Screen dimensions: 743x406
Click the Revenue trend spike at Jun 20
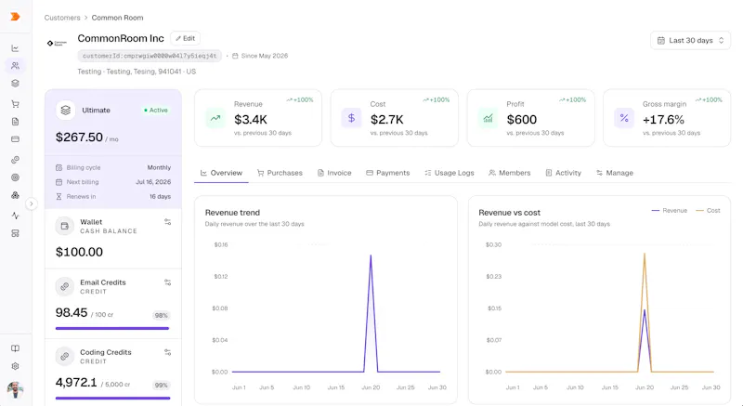[x=371, y=255]
